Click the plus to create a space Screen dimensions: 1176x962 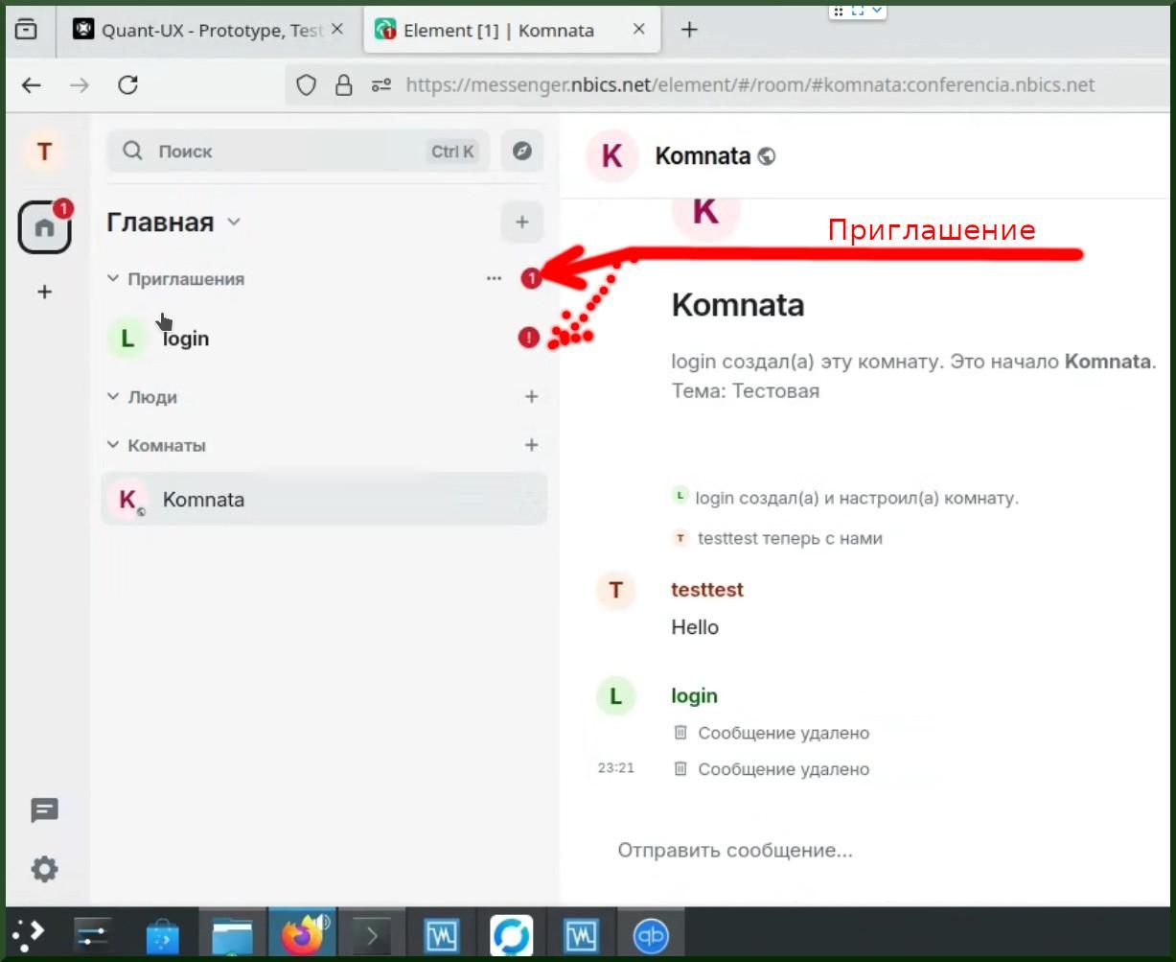point(44,292)
